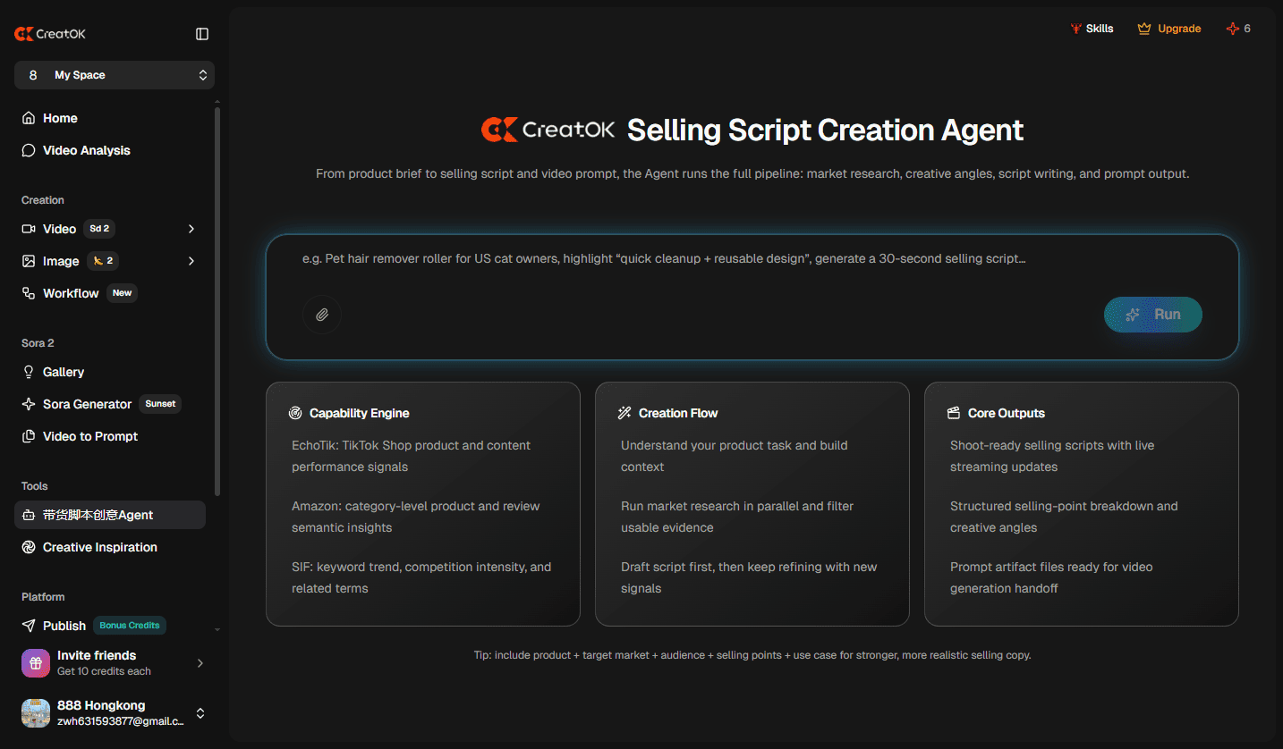The height and width of the screenshot is (749, 1283).
Task: Click the Skills flame icon
Action: click(x=1076, y=29)
